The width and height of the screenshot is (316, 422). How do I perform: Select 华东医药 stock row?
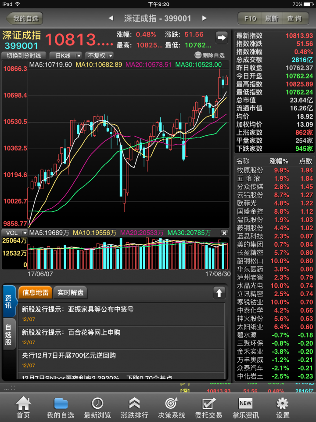[275, 269]
